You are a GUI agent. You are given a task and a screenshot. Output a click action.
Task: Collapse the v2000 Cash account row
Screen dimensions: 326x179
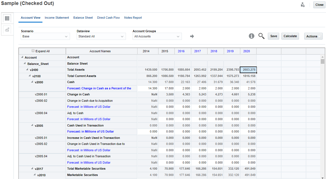[32, 82]
